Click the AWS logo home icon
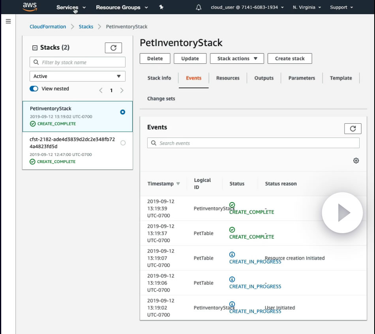375x334 pixels. pos(30,7)
